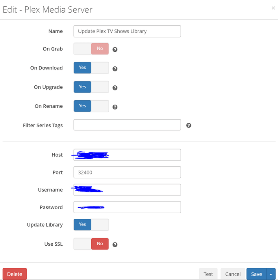Toggle the On Upgrade switch
The width and height of the screenshot is (278, 280).
point(91,87)
